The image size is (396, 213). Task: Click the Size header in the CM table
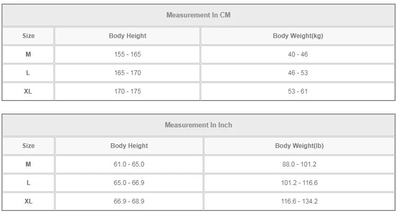click(28, 36)
